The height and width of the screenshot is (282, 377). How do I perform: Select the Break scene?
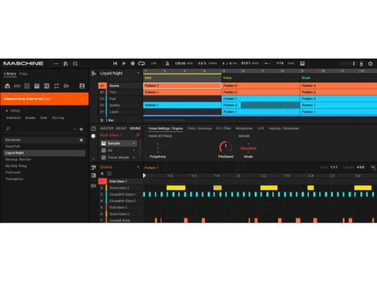tap(306, 78)
